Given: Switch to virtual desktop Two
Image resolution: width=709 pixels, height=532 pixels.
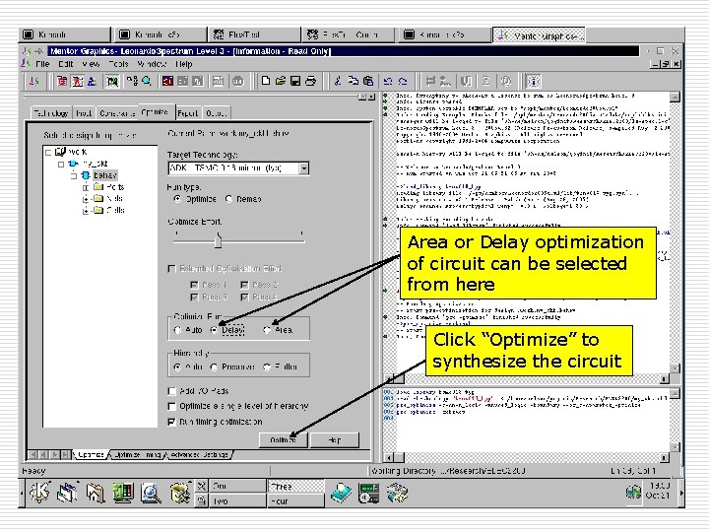Looking at the screenshot, I should 237,501.
